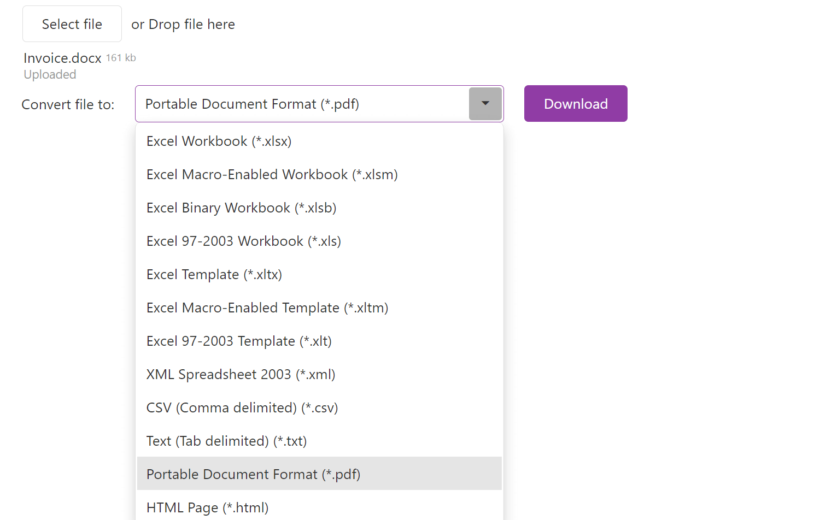Choose XML Spreadsheet 2003 (*.xml)
820x520 pixels.
[241, 375]
